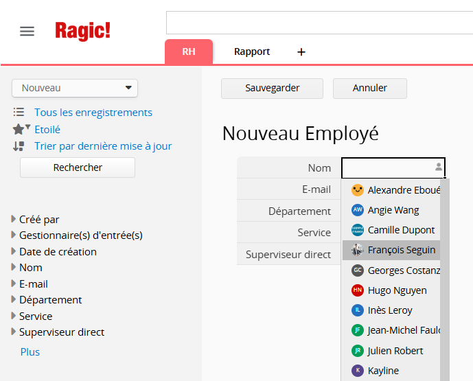
Task: Open the Rapport tab
Action: pyautogui.click(x=252, y=51)
